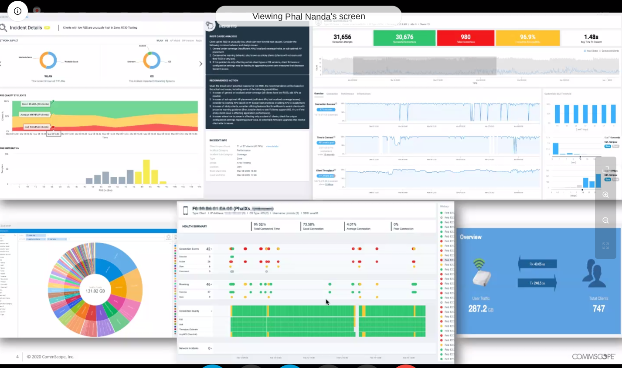Screen dimensions: 622x368
Task: Select the Overview tab in health charts
Action: click(319, 94)
